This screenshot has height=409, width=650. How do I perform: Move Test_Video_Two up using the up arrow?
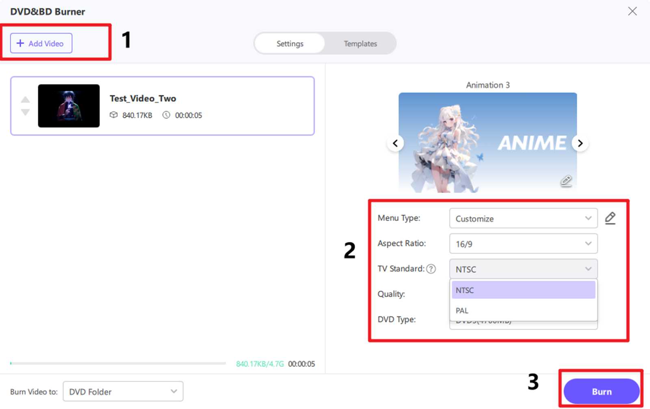pos(25,99)
